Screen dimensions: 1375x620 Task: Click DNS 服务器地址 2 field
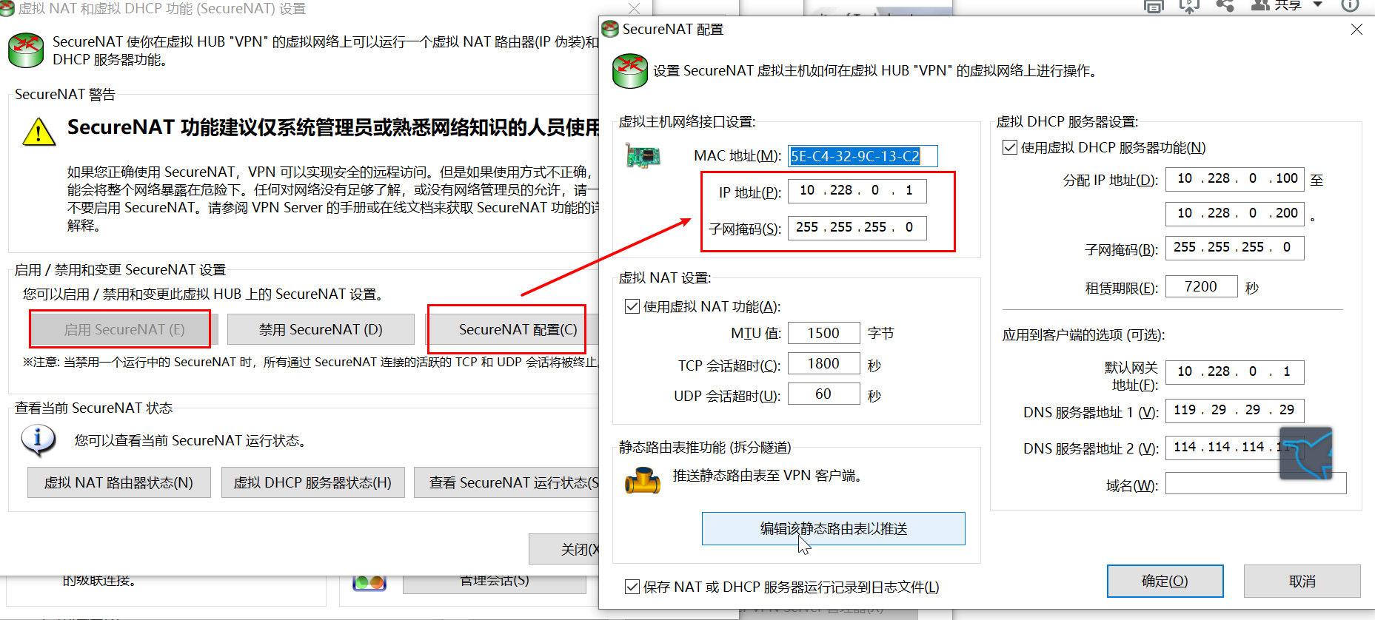[x=1235, y=448]
